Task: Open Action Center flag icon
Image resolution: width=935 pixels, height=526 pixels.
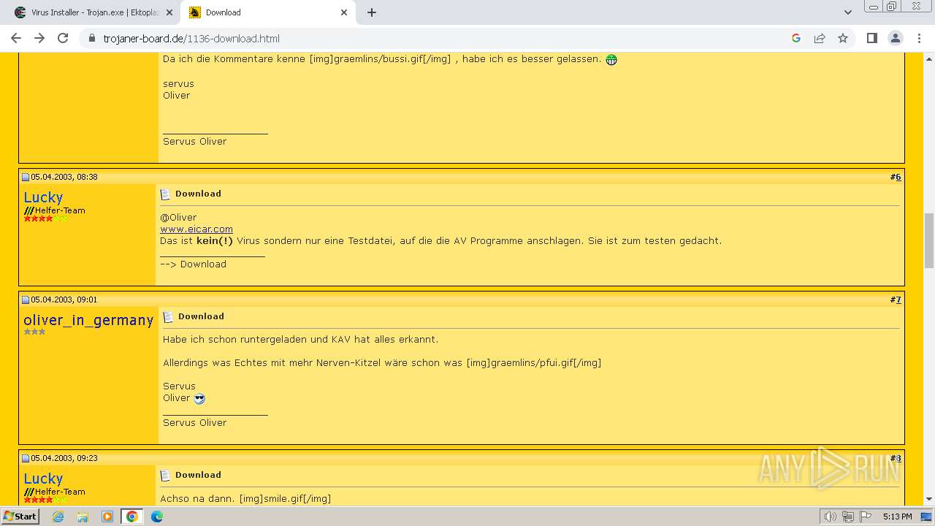Action: pyautogui.click(x=865, y=517)
